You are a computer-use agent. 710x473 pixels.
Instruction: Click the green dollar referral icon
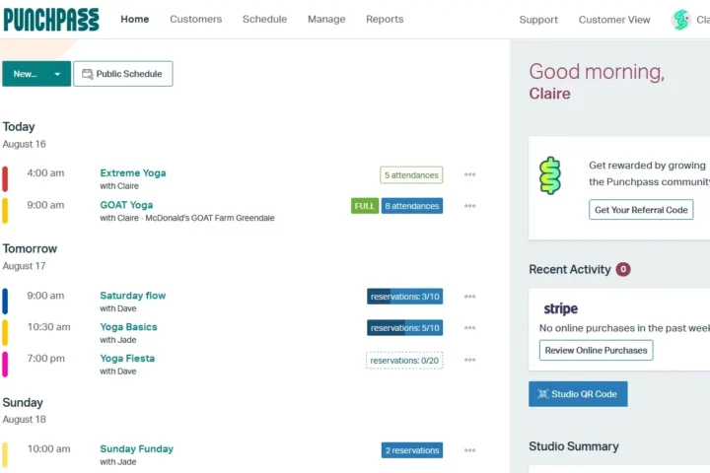[550, 175]
